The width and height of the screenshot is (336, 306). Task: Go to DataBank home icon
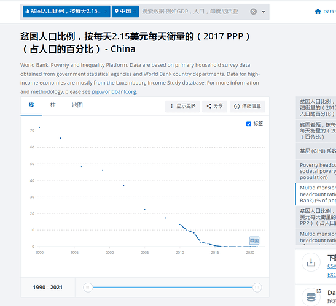318,12
